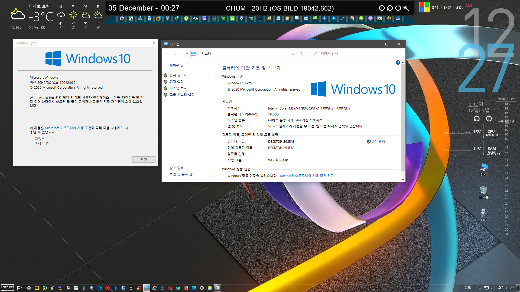Go to 제어판 홈
Screen dimensions: 520x292
click(176, 65)
